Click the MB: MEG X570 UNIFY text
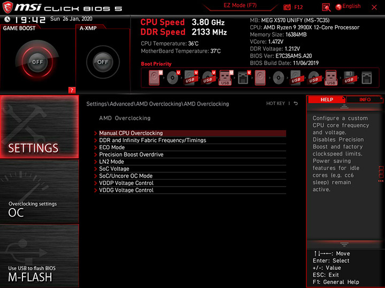 click(x=289, y=20)
